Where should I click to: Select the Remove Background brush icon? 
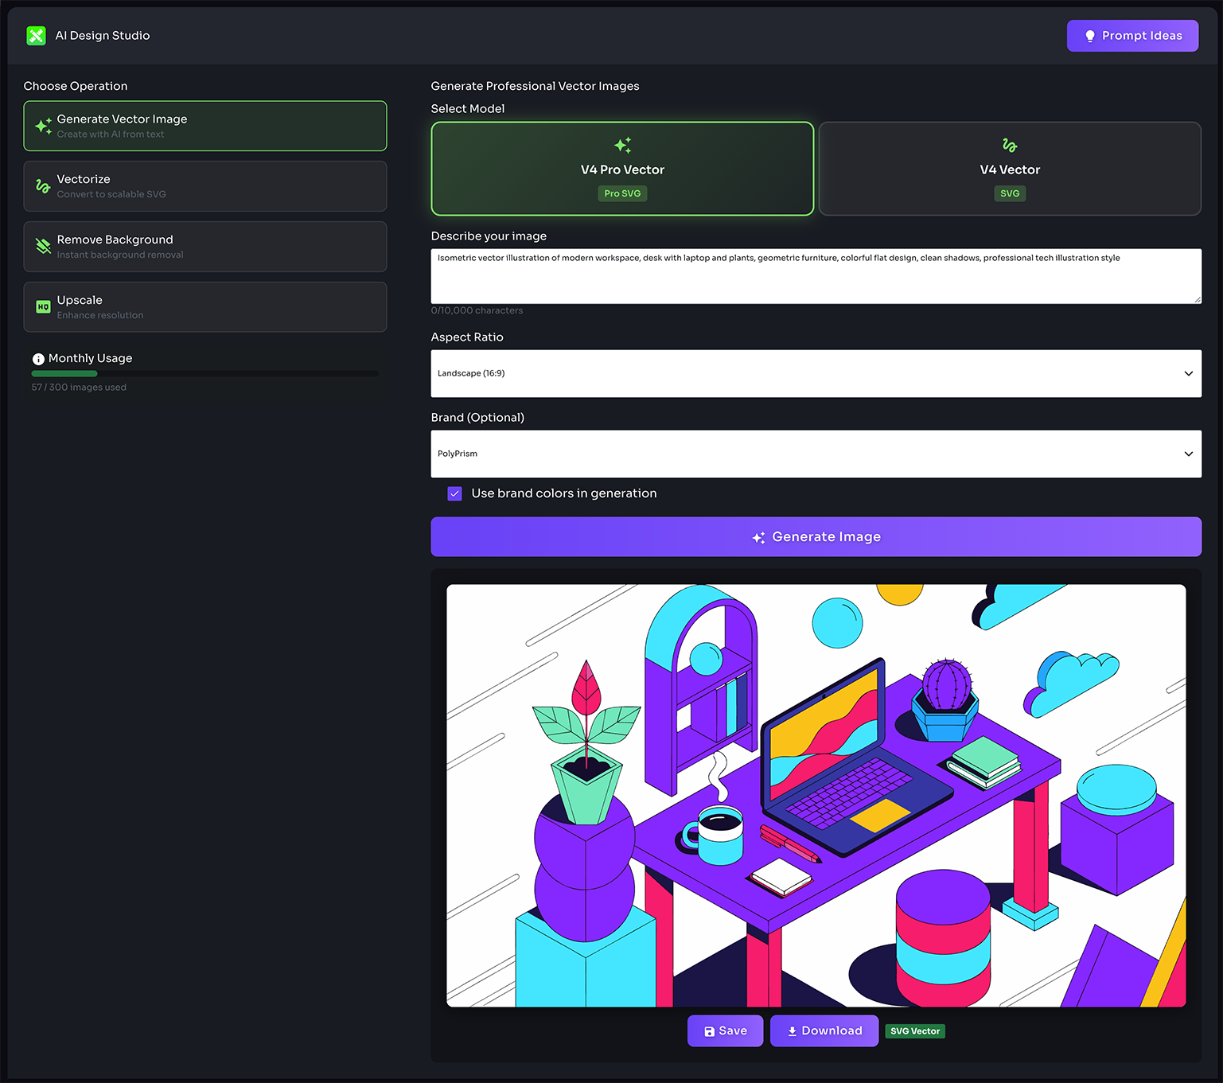[43, 247]
